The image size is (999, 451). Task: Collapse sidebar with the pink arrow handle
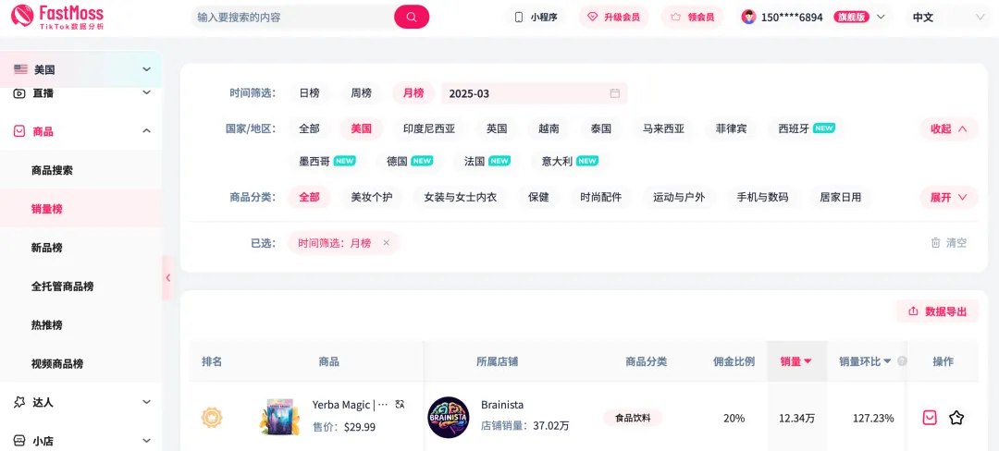click(167, 278)
